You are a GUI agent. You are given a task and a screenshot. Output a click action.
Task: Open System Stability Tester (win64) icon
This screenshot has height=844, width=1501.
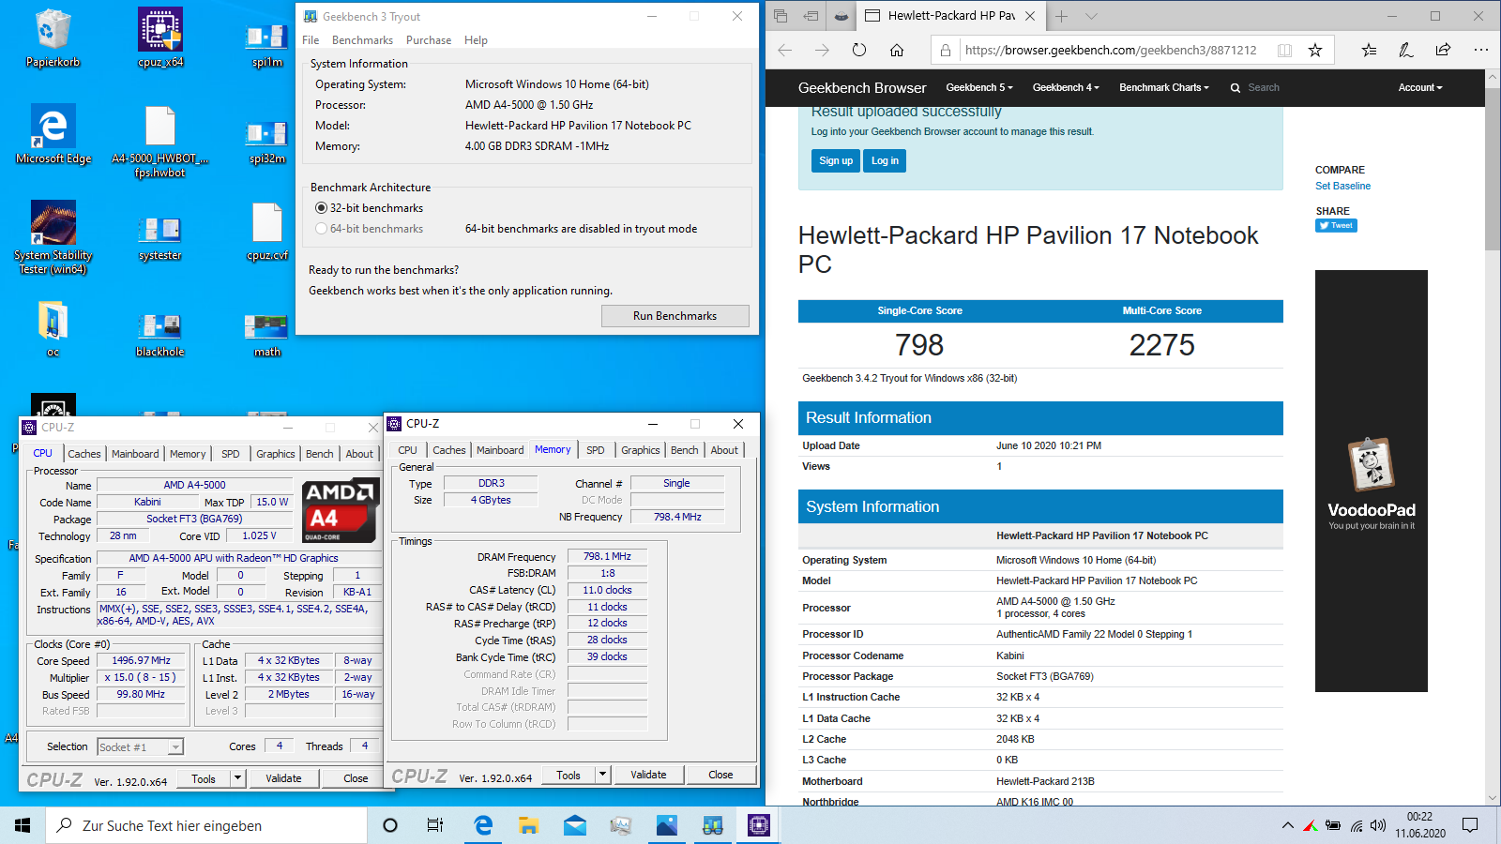(53, 238)
